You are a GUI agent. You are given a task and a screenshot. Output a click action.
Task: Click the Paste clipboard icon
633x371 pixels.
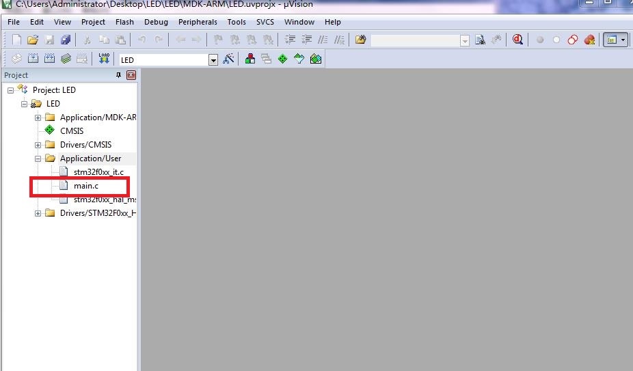(x=120, y=40)
